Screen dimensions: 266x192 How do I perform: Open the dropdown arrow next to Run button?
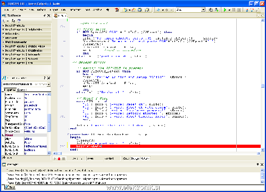click(229, 10)
